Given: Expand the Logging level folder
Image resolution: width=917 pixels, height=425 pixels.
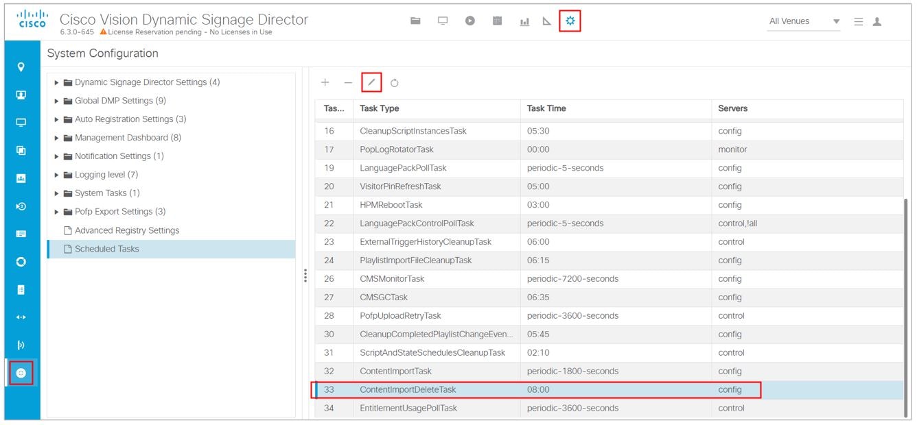Looking at the screenshot, I should click(x=57, y=175).
